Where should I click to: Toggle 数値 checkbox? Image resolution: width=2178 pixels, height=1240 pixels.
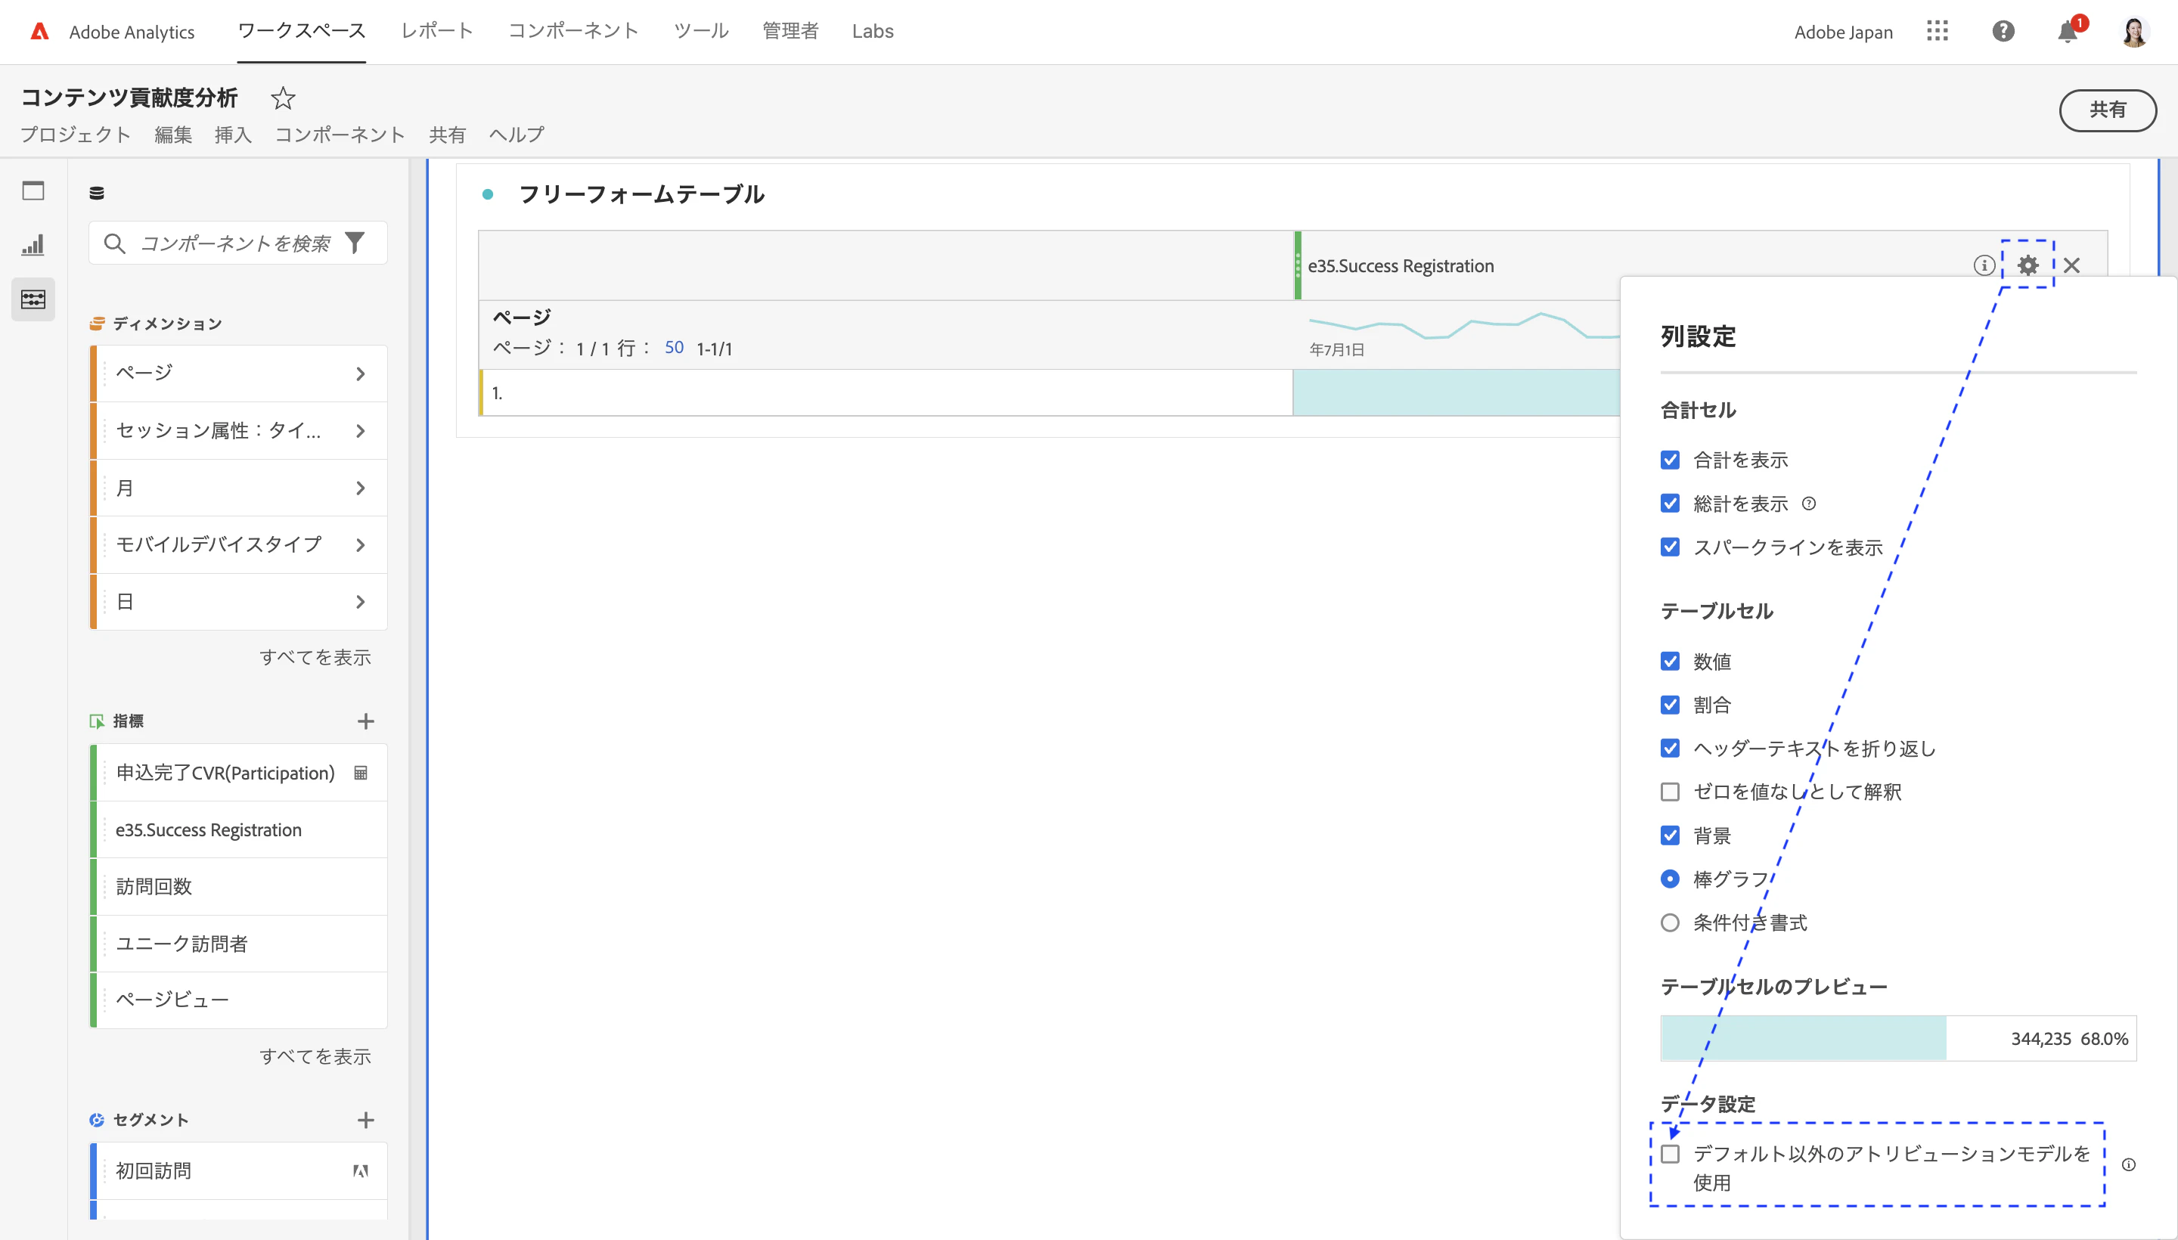point(1671,661)
